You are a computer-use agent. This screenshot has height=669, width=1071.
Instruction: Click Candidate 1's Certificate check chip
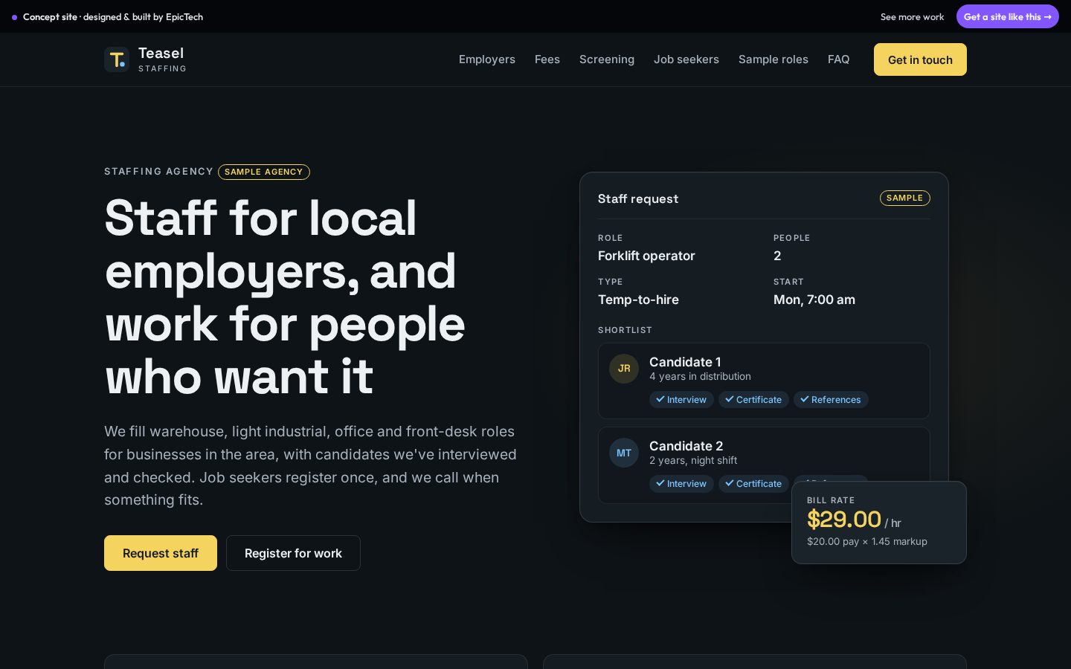(753, 400)
